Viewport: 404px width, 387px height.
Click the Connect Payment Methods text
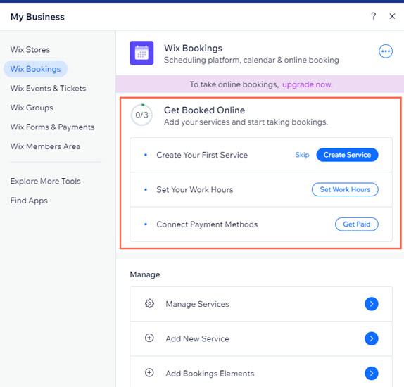(x=207, y=224)
